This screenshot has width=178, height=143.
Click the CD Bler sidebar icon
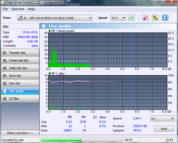[x=5, y=99]
